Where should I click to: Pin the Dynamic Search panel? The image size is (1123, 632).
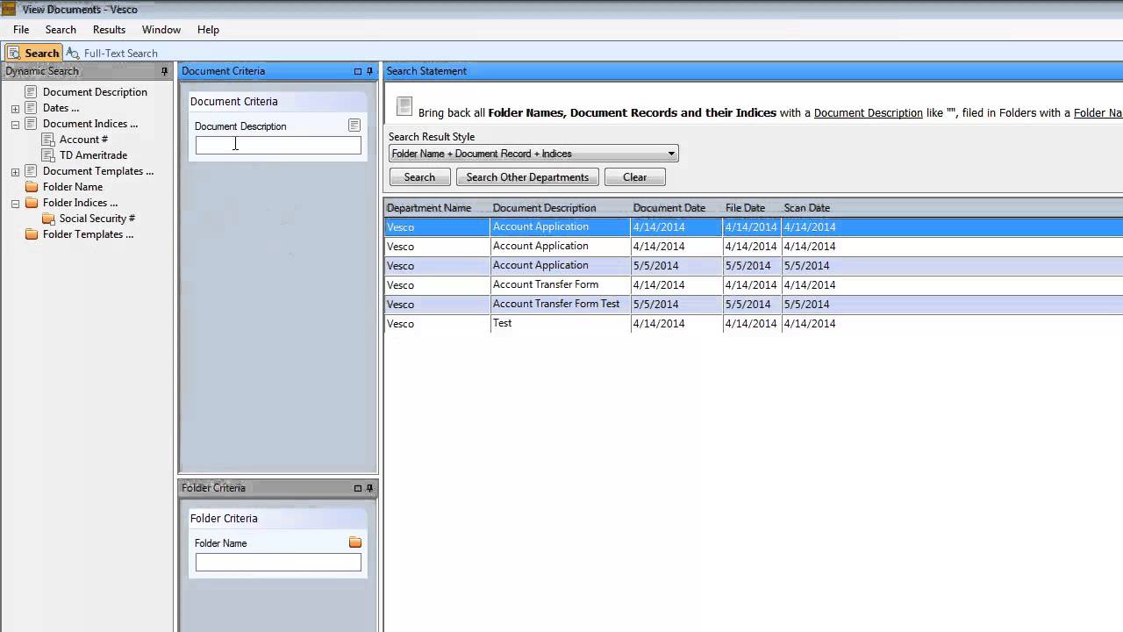[x=164, y=71]
